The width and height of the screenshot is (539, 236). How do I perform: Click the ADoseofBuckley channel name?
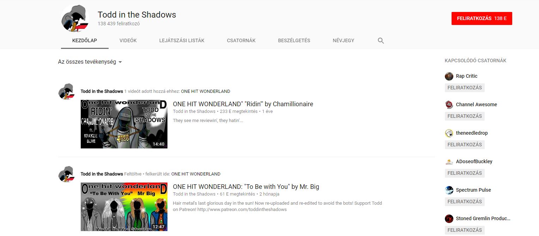(474, 161)
